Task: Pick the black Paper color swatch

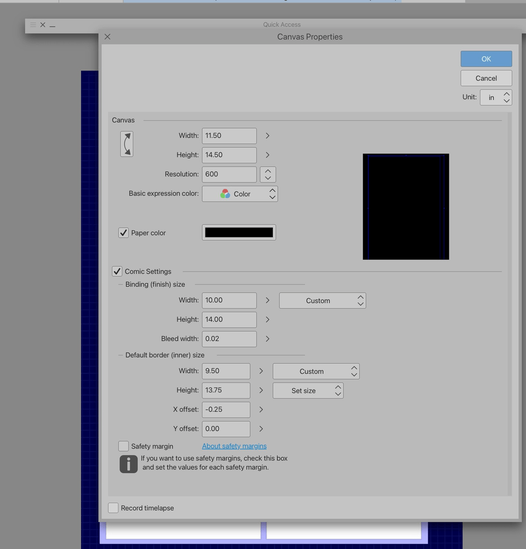Action: [x=239, y=233]
